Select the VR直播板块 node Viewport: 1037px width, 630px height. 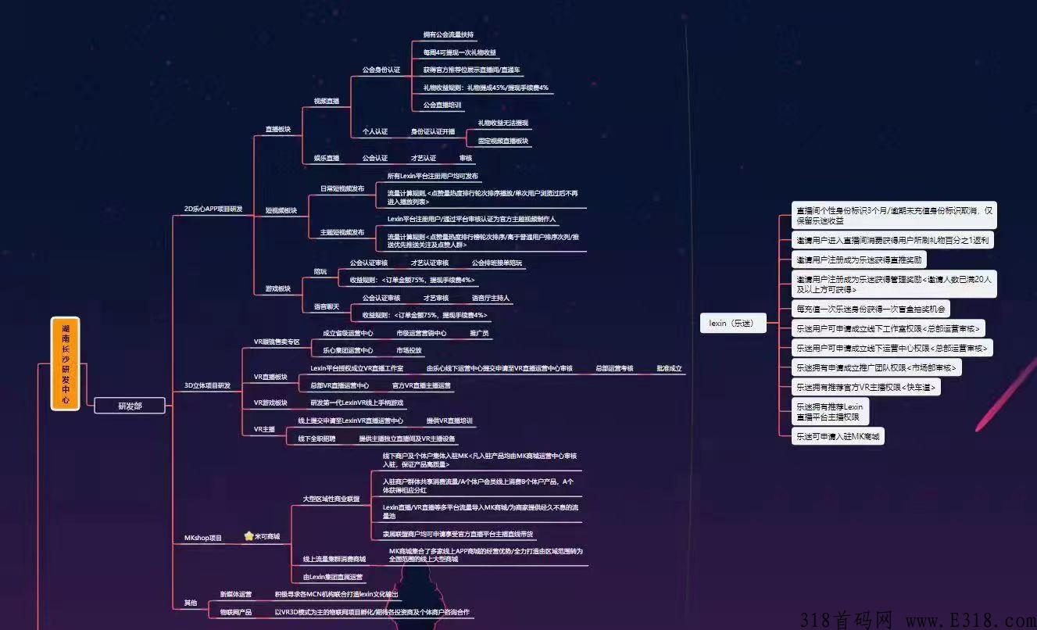pyautogui.click(x=270, y=377)
